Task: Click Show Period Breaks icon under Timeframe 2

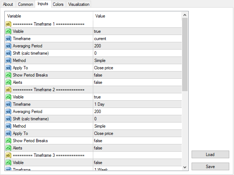Action: point(8,141)
